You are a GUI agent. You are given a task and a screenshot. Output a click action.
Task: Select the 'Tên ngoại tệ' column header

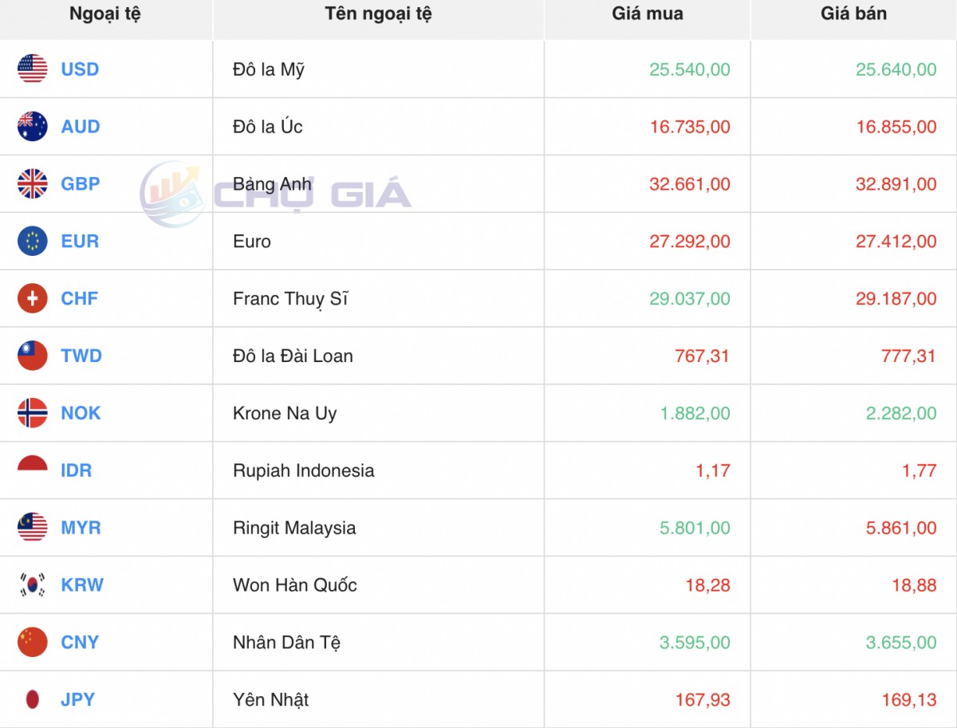click(x=378, y=14)
